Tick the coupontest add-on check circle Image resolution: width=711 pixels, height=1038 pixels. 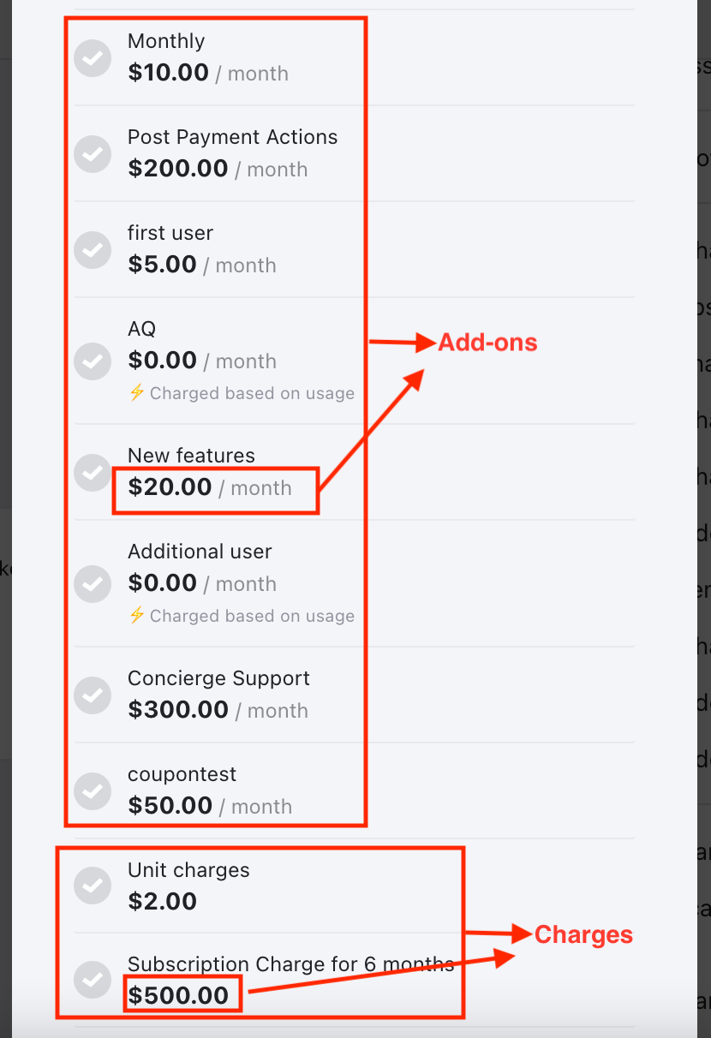pos(93,790)
